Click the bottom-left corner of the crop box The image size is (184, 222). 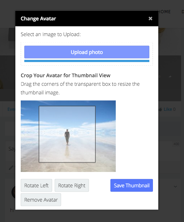(39, 162)
